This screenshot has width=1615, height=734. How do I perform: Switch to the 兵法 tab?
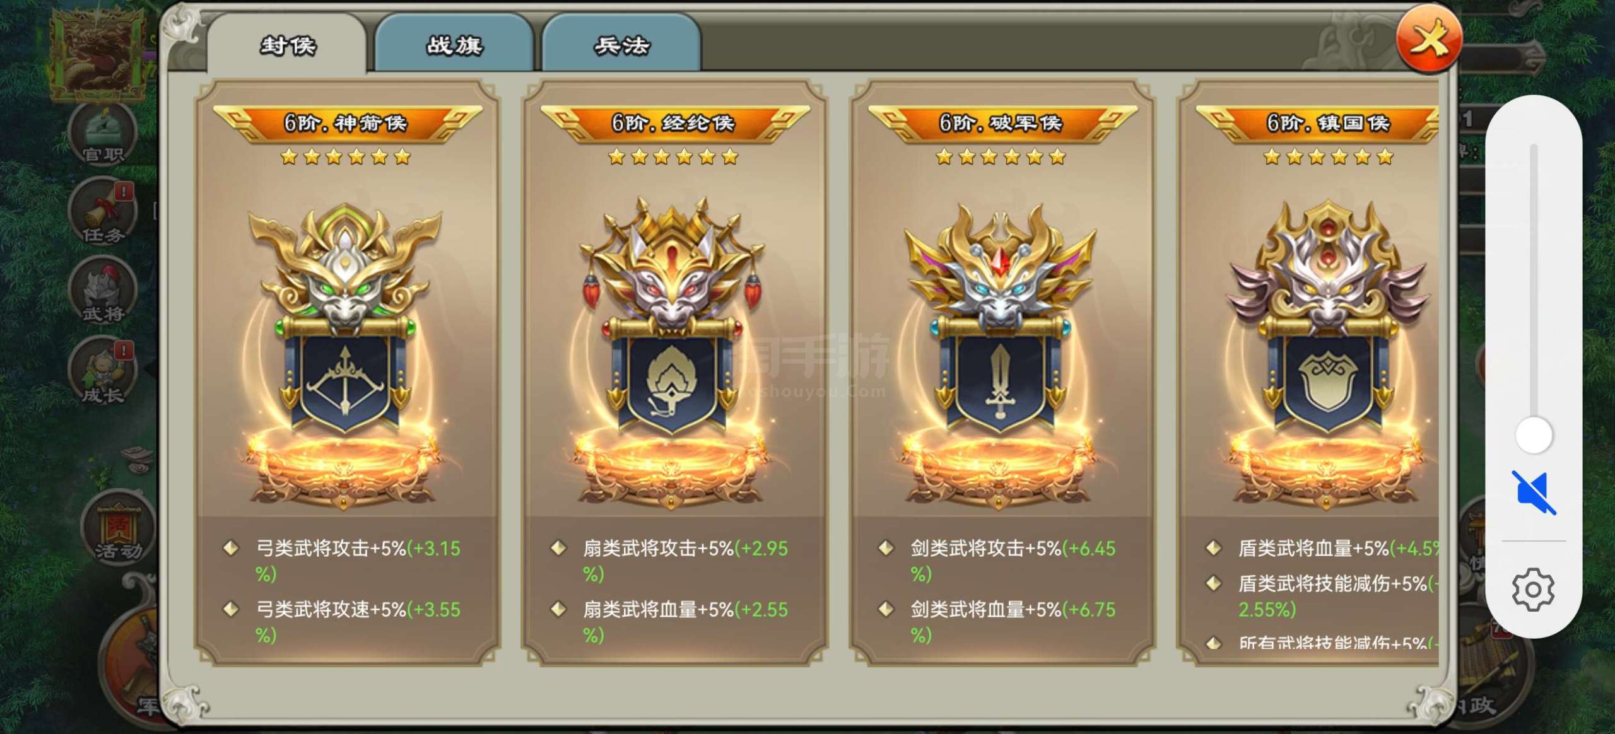[x=621, y=44]
